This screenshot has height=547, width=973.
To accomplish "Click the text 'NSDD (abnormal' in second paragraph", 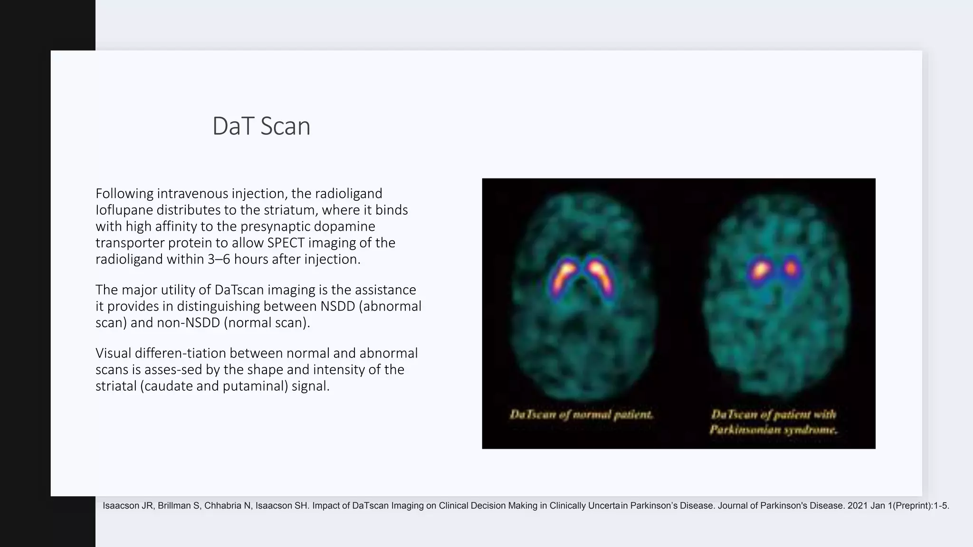I will pos(371,306).
